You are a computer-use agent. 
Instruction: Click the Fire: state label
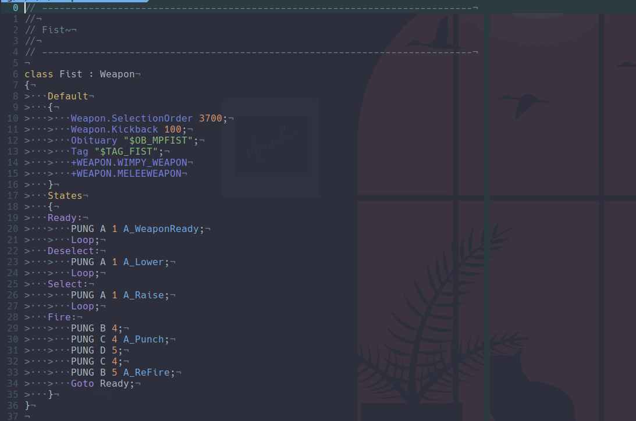coord(62,317)
